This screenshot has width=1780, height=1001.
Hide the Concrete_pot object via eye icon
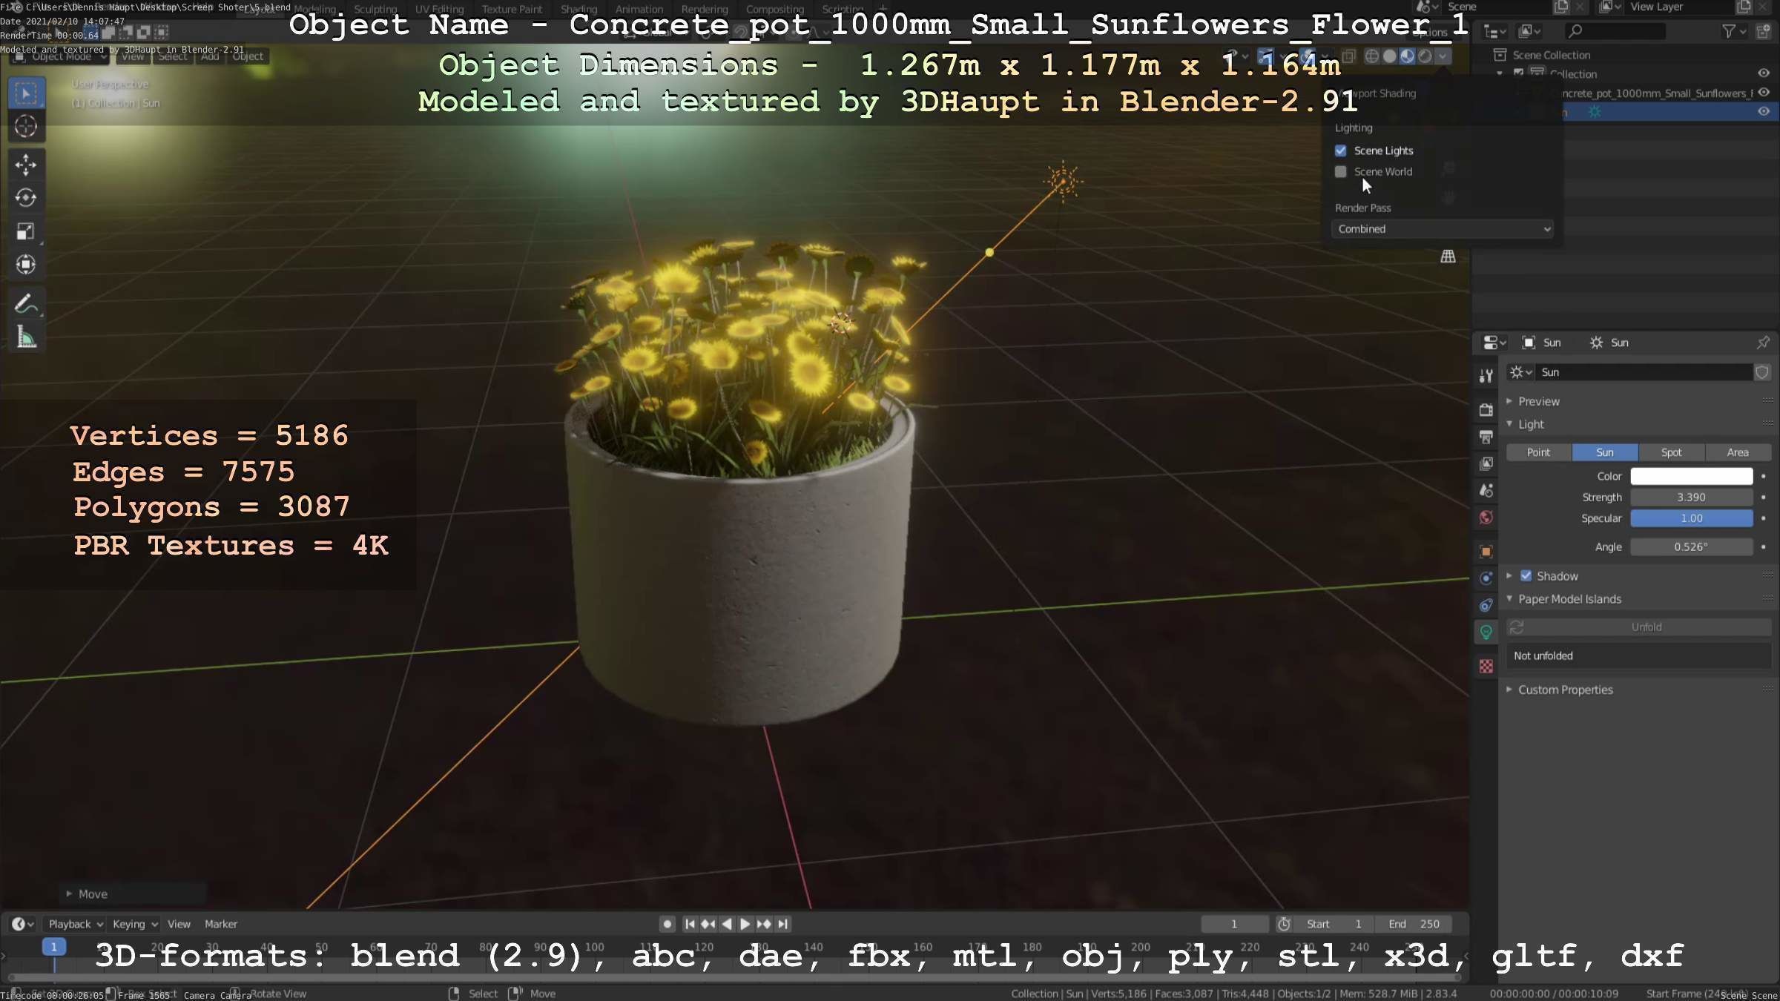pos(1764,93)
